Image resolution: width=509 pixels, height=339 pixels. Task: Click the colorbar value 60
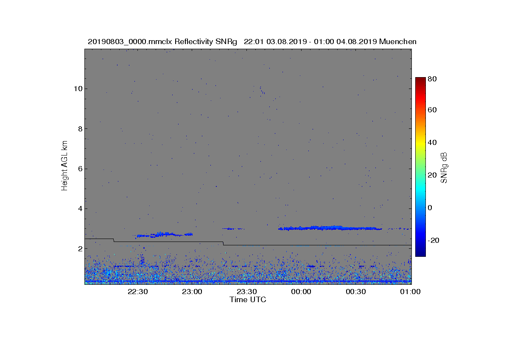pos(433,110)
